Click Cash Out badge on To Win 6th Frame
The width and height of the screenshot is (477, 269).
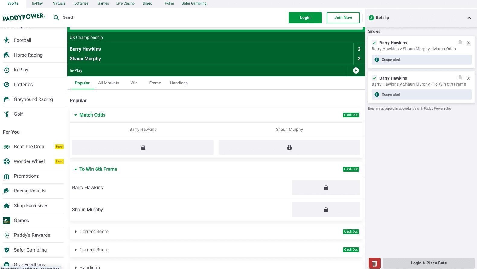tap(351, 169)
